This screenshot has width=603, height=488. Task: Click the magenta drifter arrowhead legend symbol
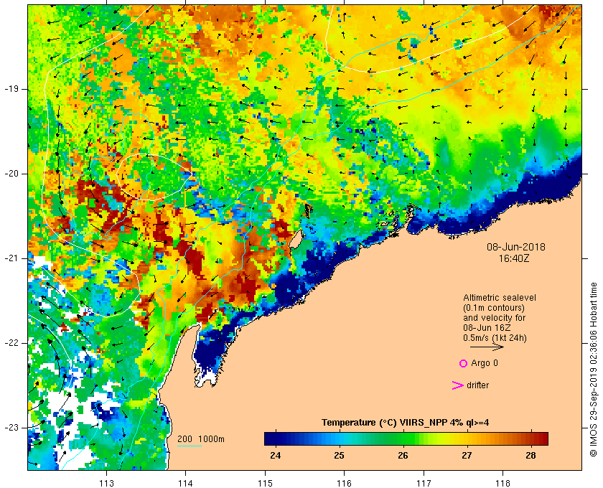click(457, 385)
